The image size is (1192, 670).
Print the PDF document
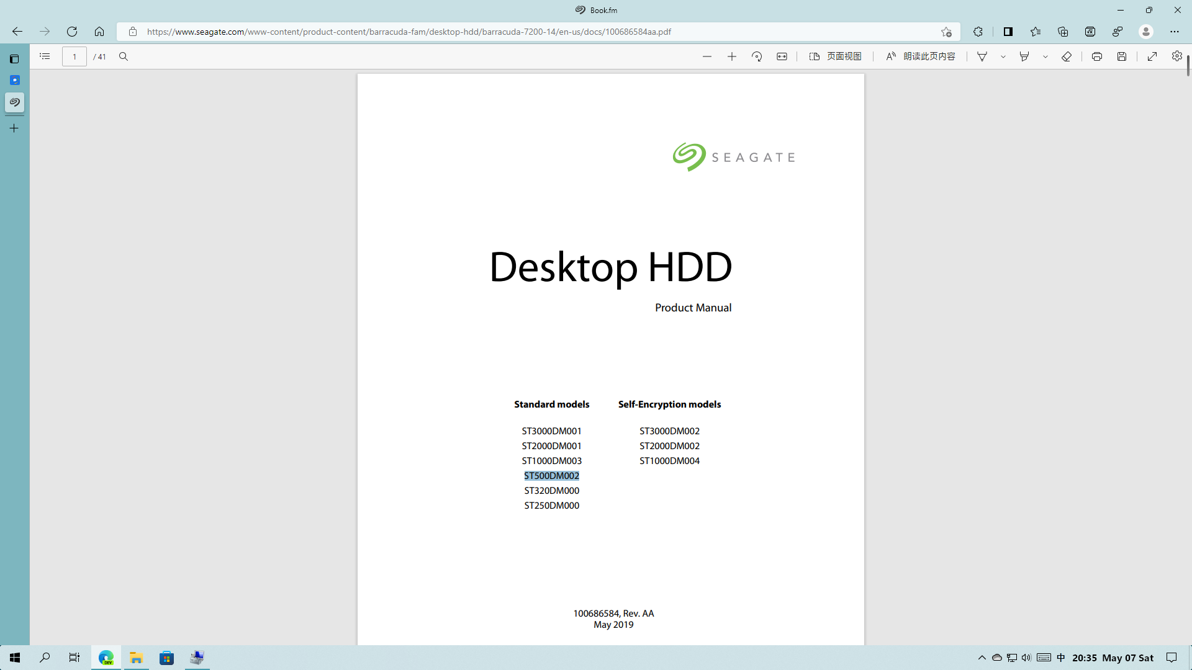(1097, 56)
